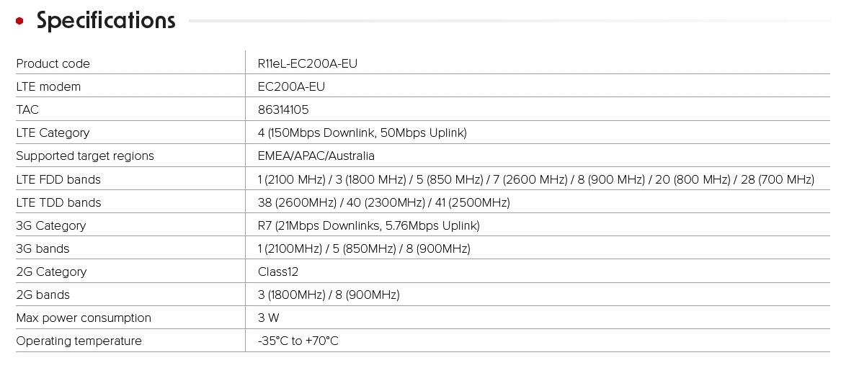Click the LTE FDD bands label
Image resolution: width=841 pixels, height=368 pixels.
pos(58,179)
